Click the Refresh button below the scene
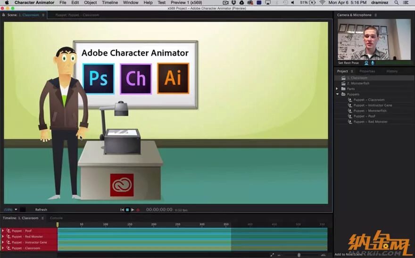 point(41,210)
